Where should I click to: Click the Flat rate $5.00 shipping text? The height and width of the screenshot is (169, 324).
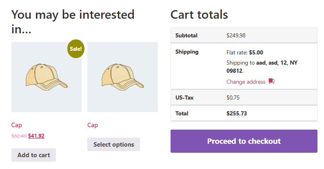tap(245, 53)
